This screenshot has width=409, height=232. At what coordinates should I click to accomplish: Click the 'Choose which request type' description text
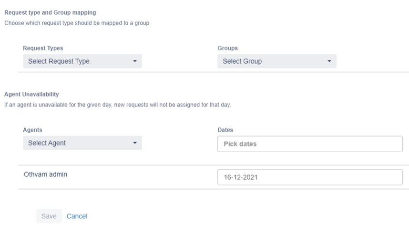pos(77,22)
